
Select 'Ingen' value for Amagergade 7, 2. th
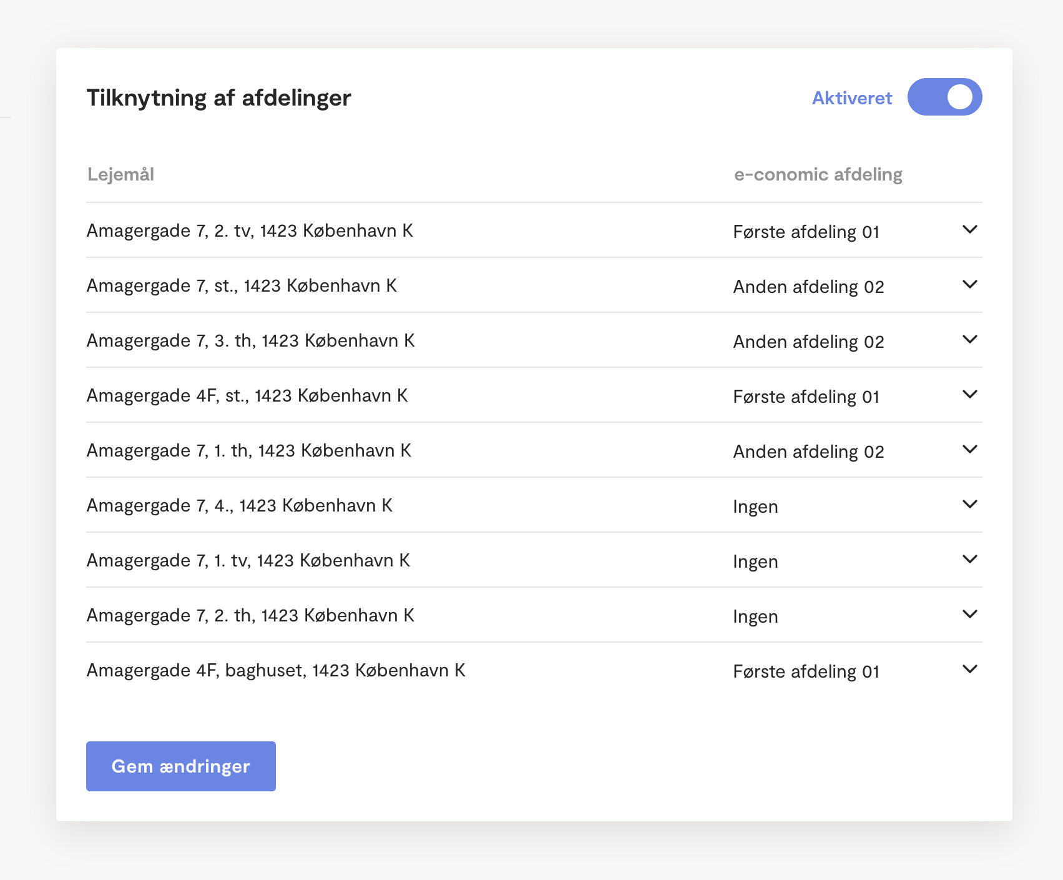[755, 616]
